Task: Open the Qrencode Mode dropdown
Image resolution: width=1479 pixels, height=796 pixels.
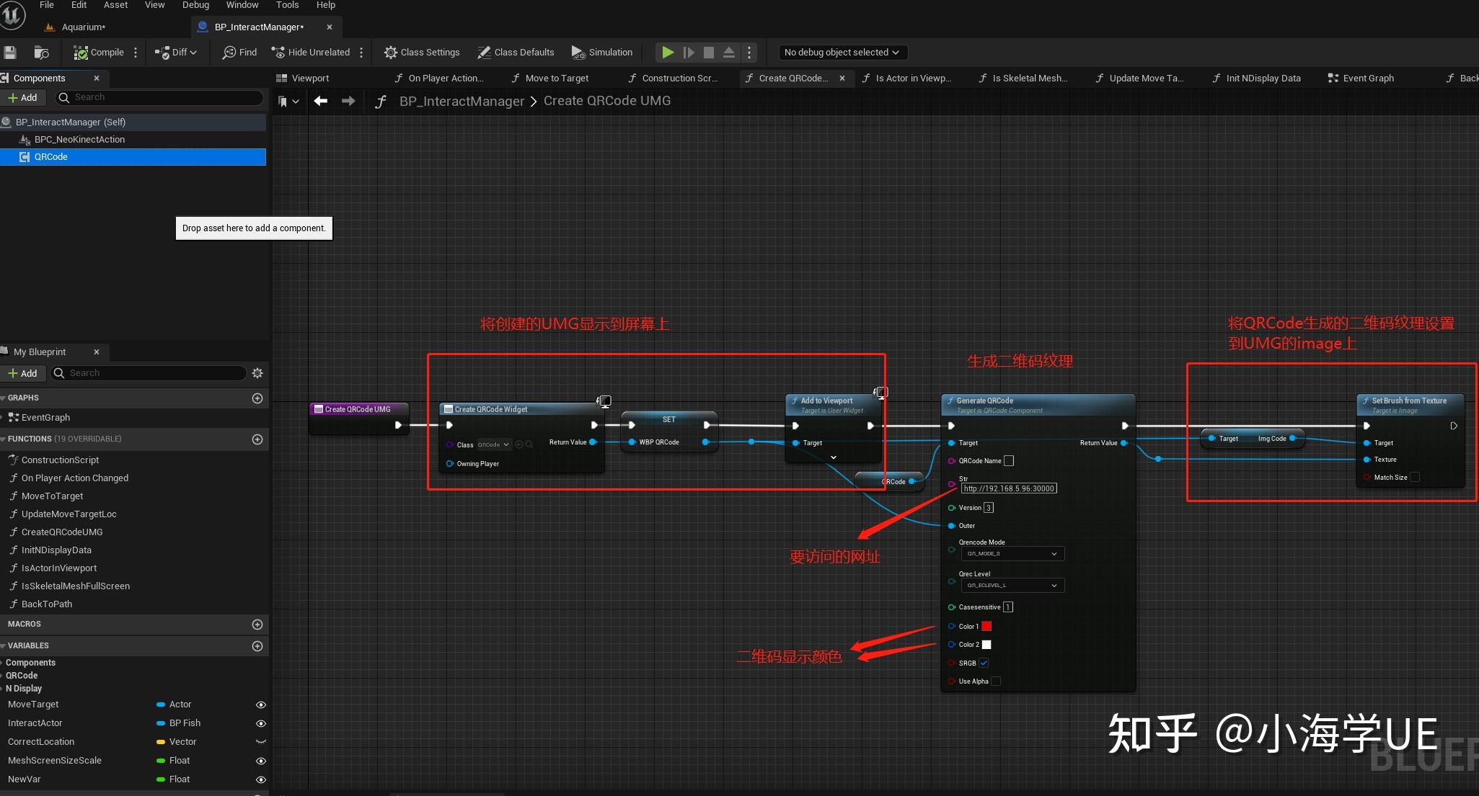Action: pos(1012,554)
